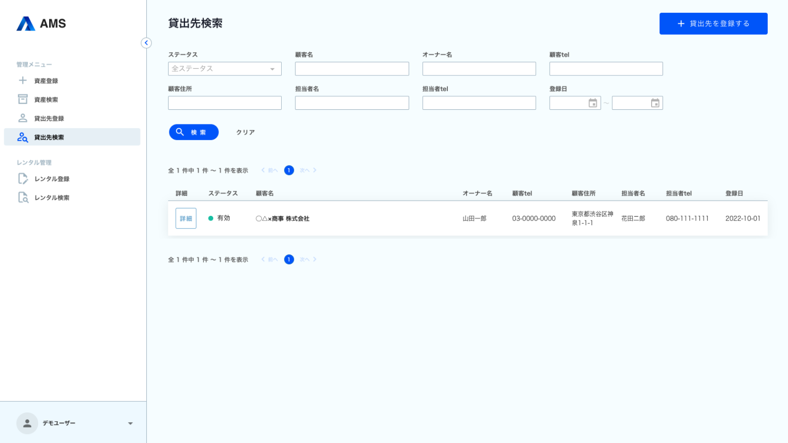Click the magnifier icon in 検索 button

click(x=180, y=132)
